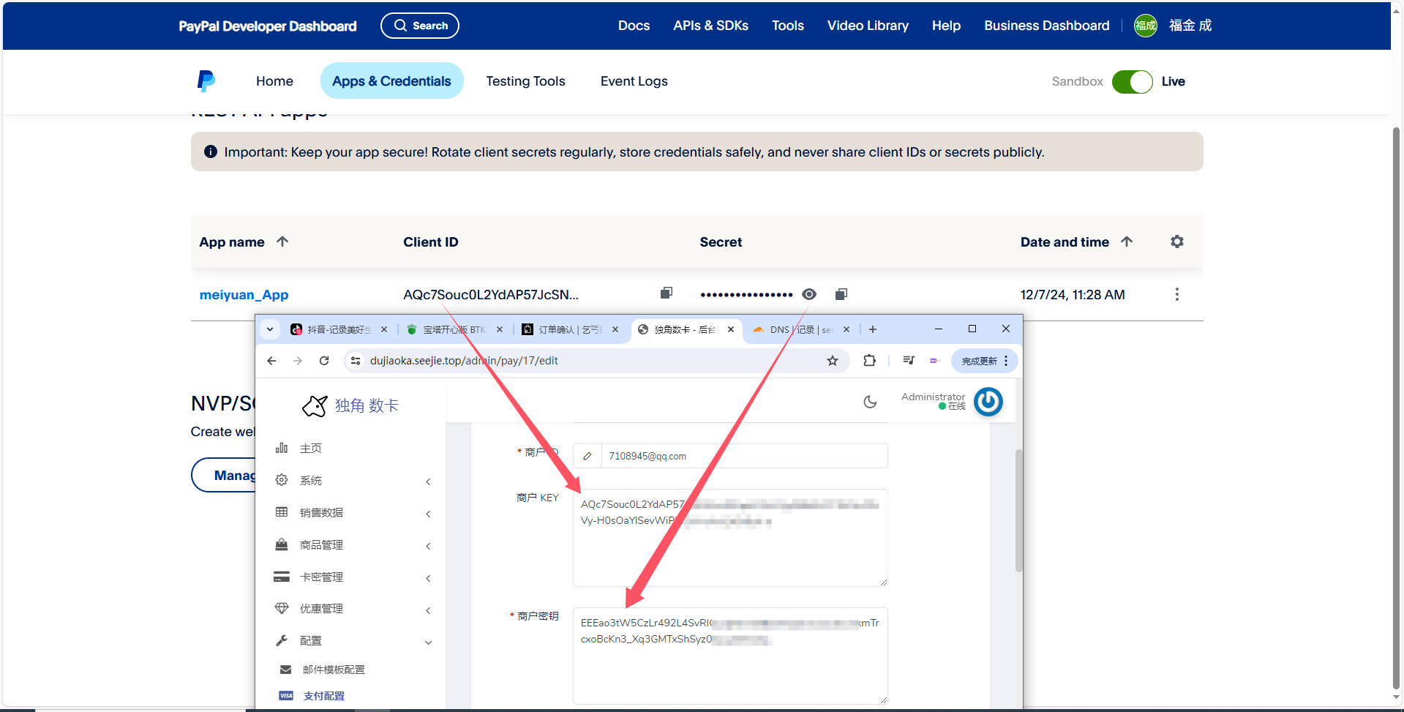
Task: Copy the app Secret with the copy icon
Action: pyautogui.click(x=841, y=293)
